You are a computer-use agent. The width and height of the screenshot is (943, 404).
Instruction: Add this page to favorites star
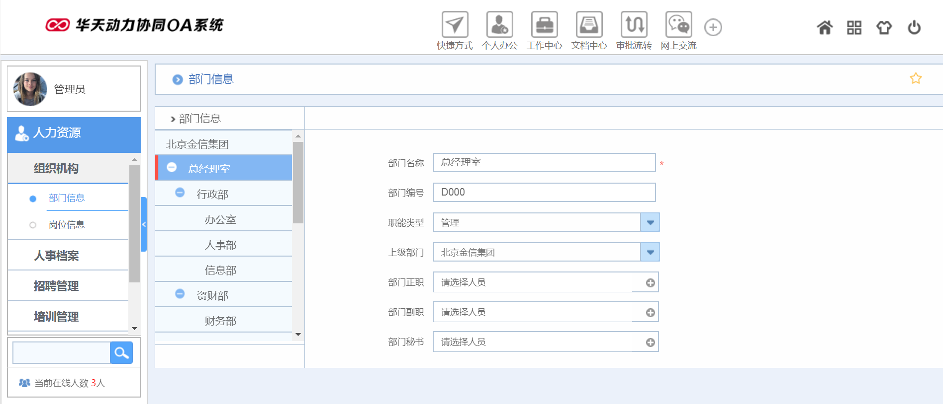tap(916, 78)
